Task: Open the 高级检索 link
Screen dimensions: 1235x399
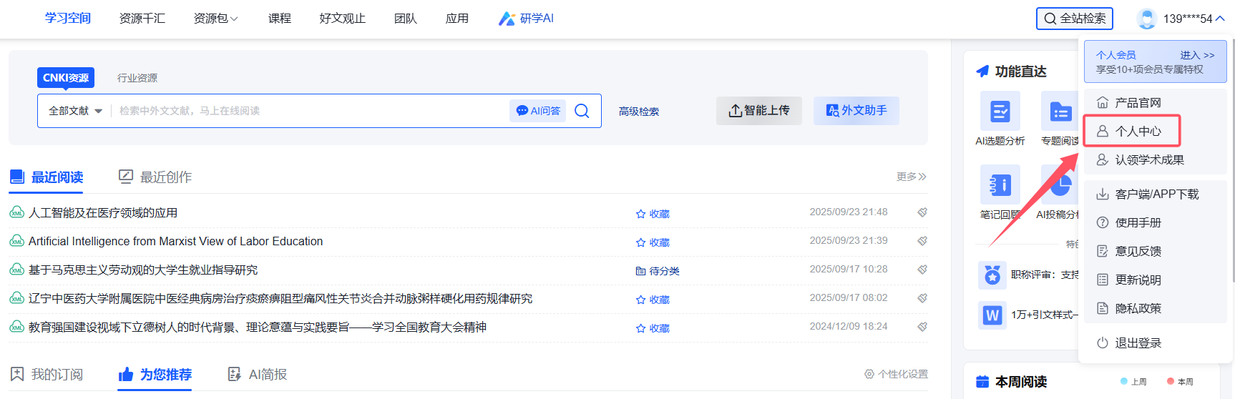Action: coord(639,112)
